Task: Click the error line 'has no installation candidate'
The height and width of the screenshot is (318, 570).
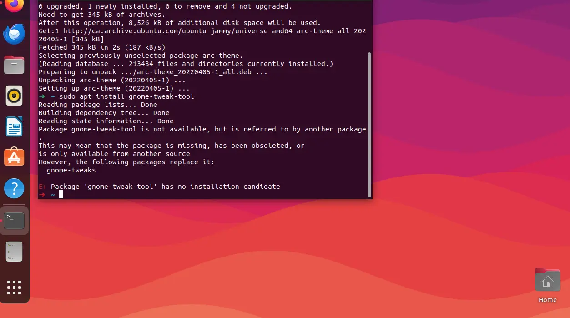Action: tap(159, 187)
